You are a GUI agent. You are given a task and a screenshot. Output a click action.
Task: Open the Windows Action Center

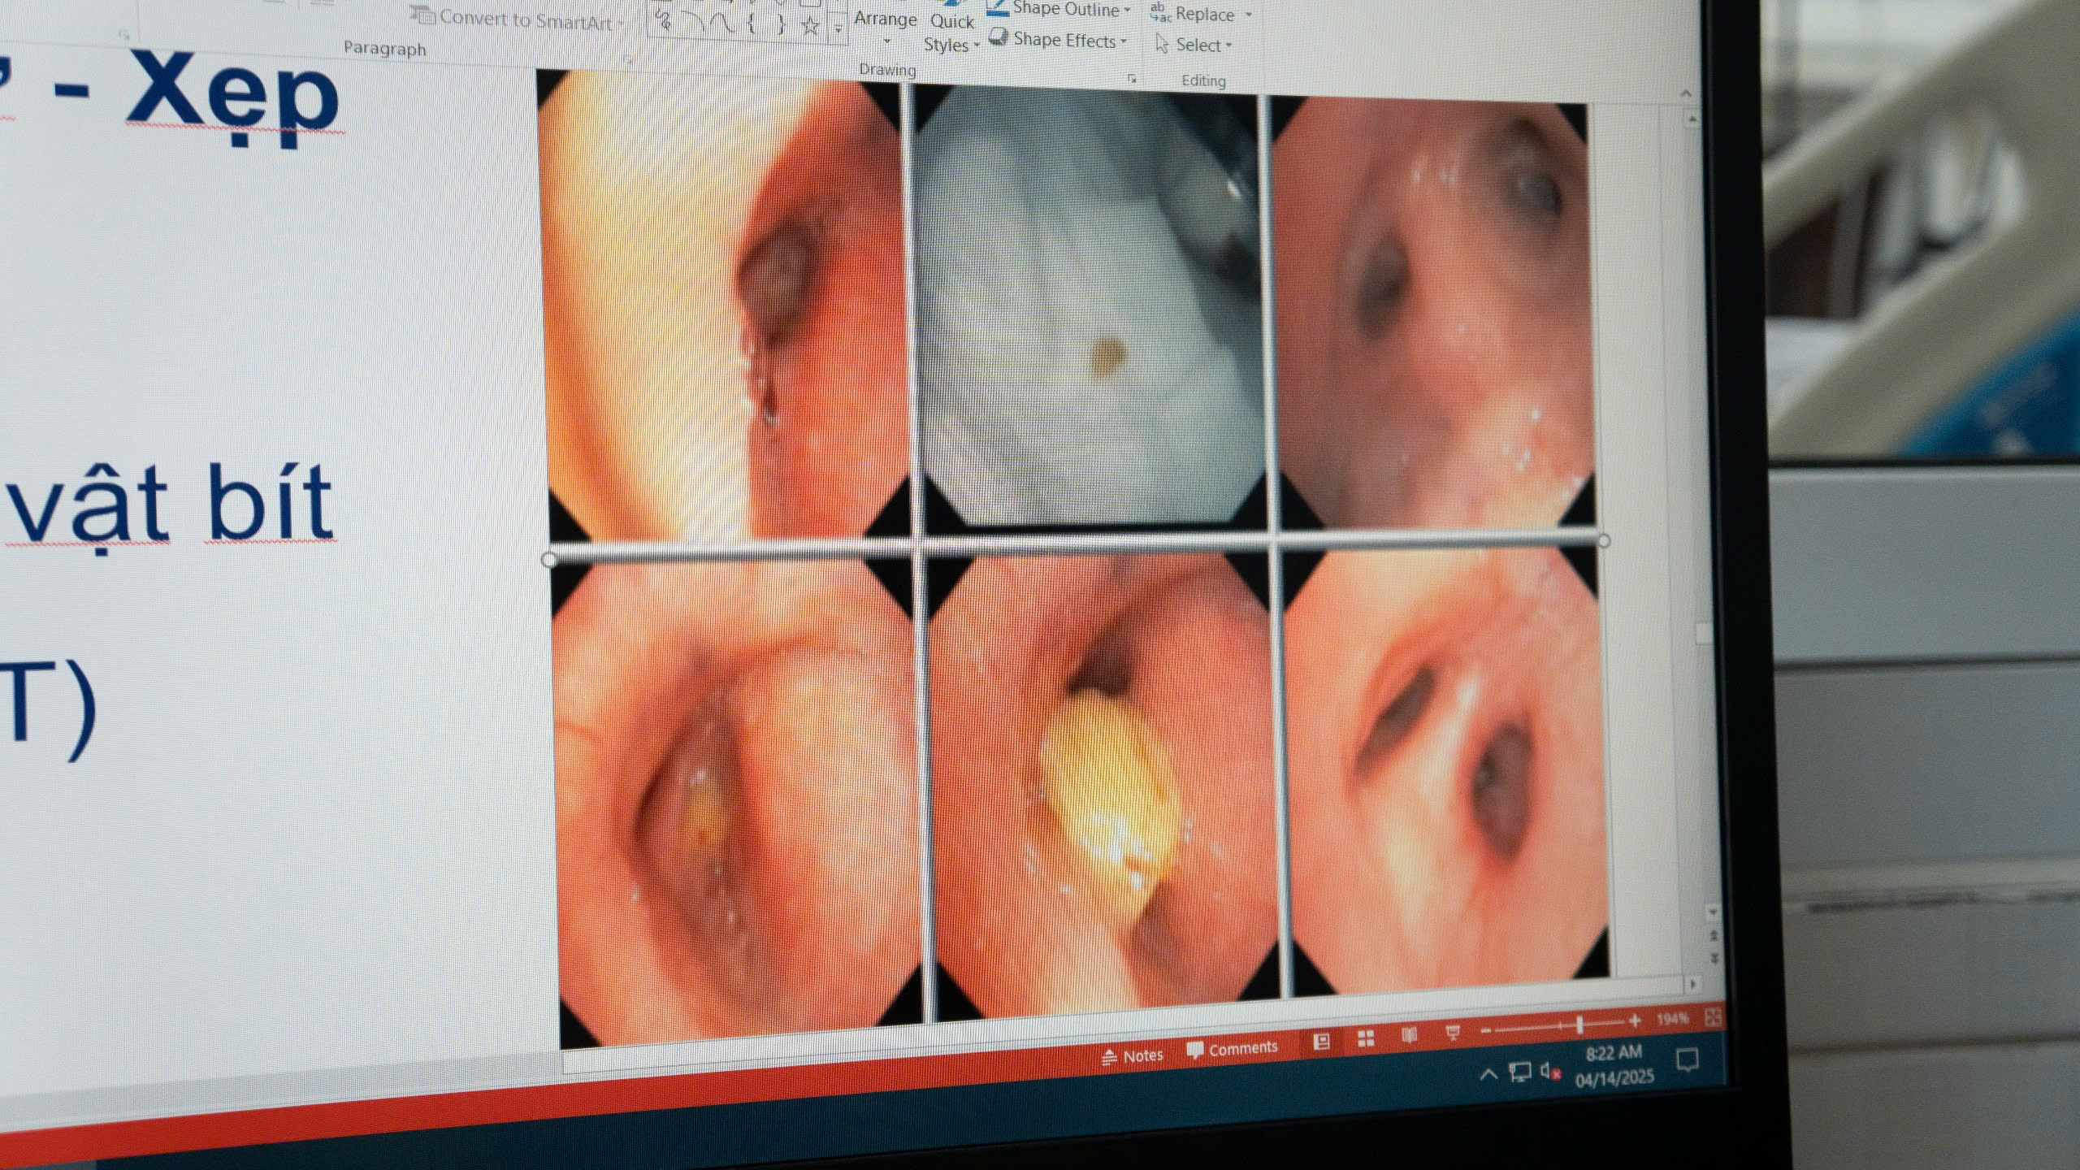[x=1688, y=1060]
